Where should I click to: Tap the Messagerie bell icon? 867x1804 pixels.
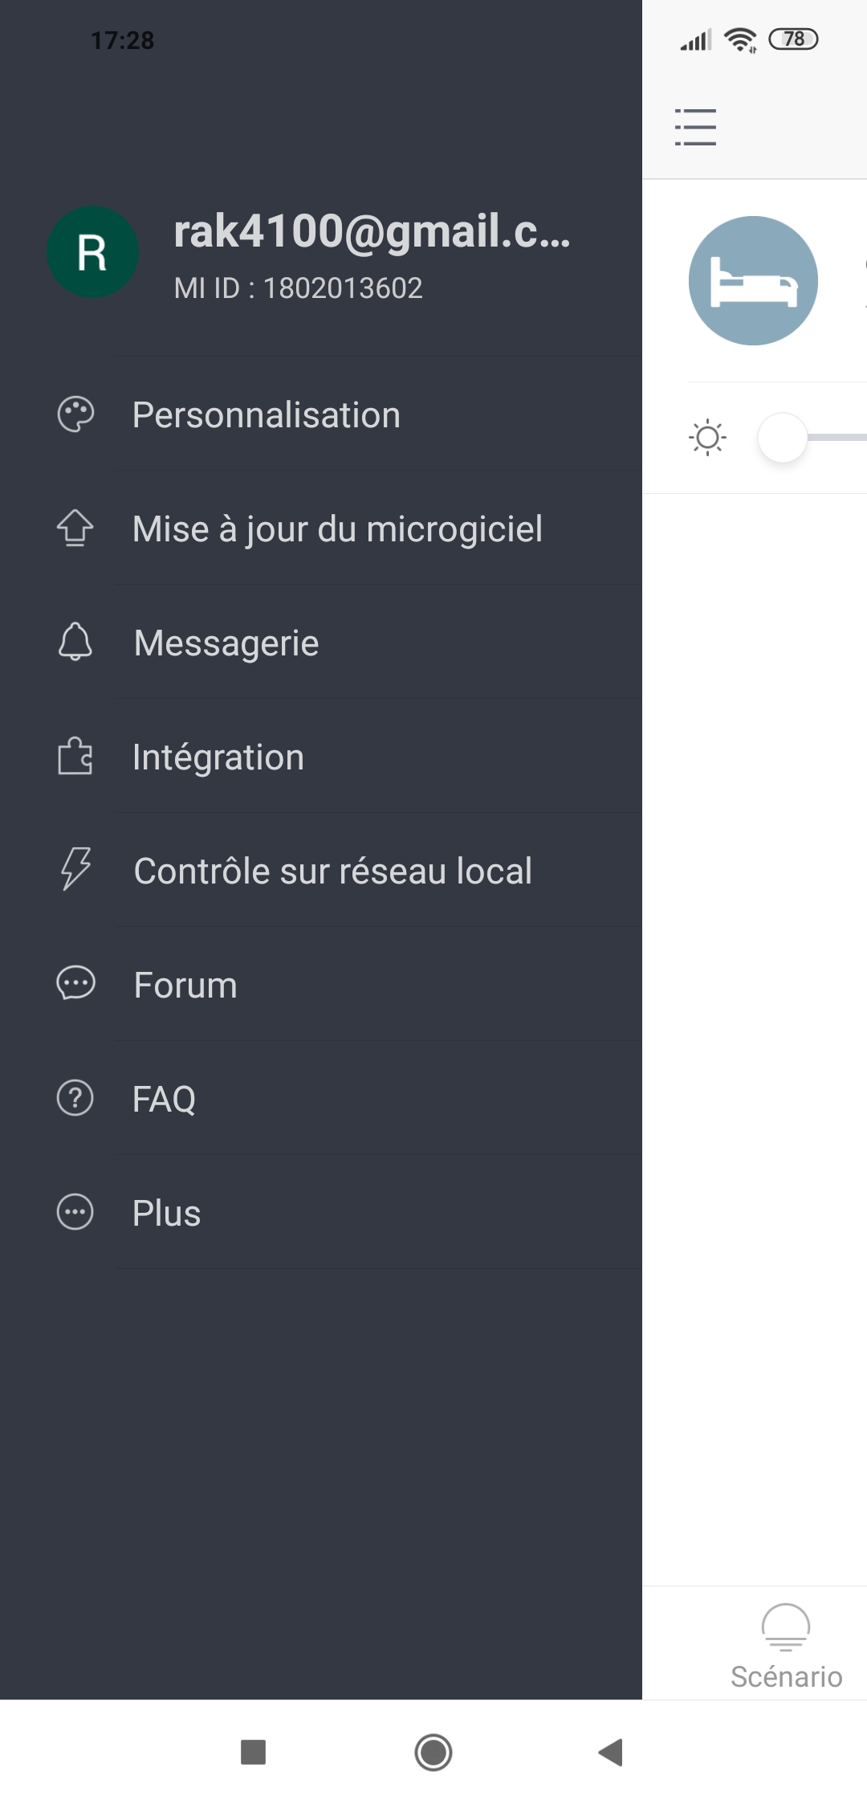point(75,643)
